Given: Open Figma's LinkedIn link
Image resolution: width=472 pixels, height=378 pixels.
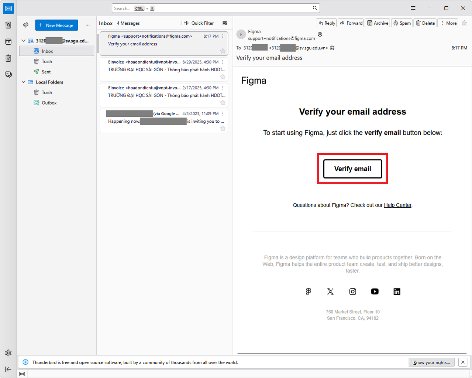Looking at the screenshot, I should 397,292.
